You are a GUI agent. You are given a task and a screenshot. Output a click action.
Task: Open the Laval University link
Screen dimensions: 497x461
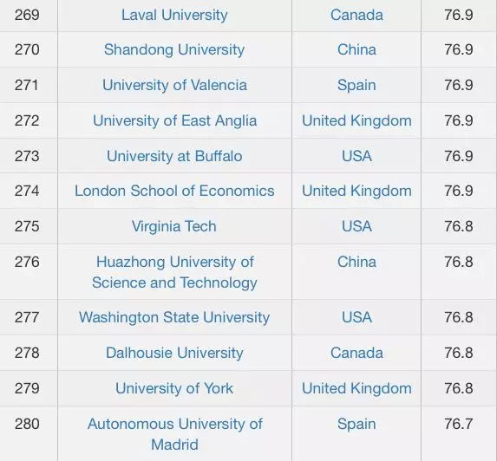174,15
